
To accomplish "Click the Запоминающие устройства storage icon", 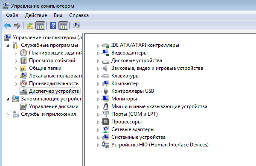I will (x=15, y=99).
